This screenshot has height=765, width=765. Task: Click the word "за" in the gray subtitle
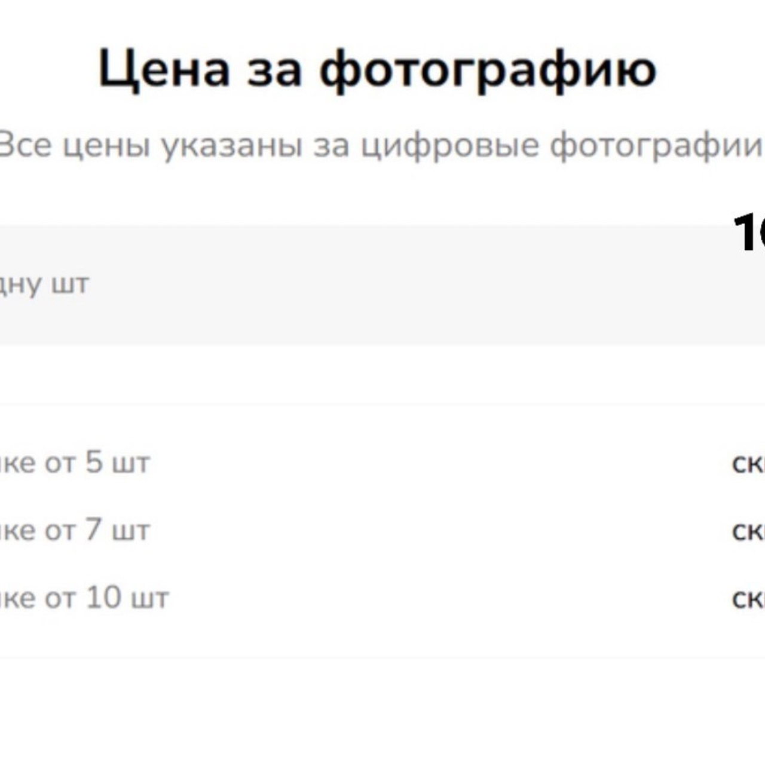click(331, 145)
